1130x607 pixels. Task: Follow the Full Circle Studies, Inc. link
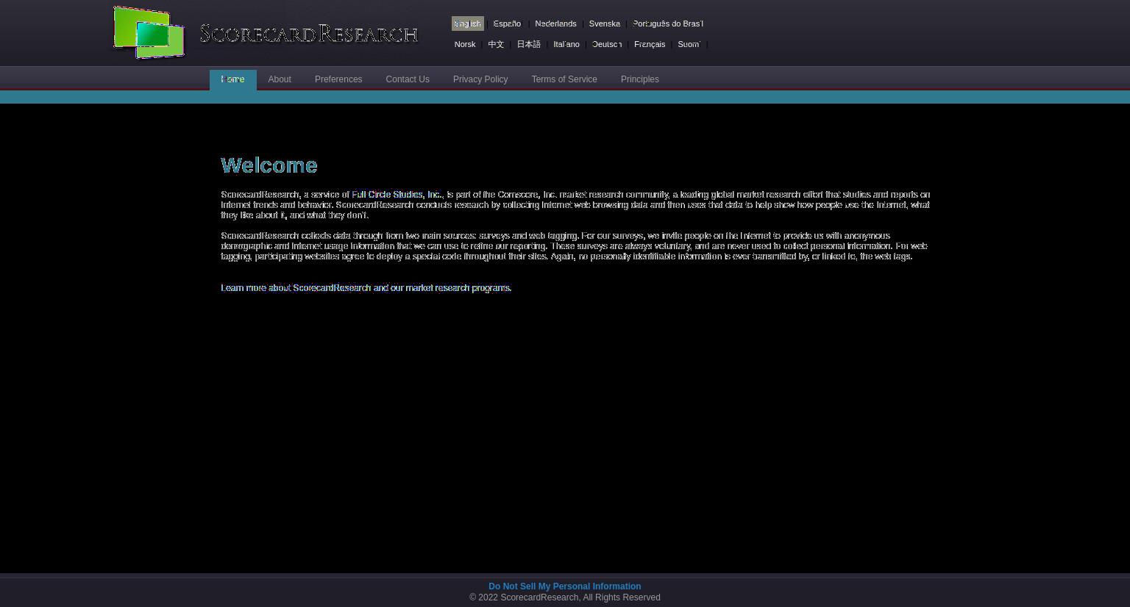click(397, 195)
